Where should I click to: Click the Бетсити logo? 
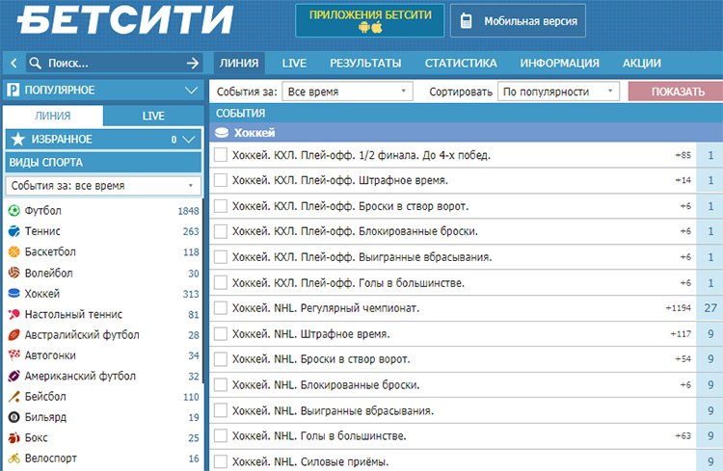click(125, 18)
